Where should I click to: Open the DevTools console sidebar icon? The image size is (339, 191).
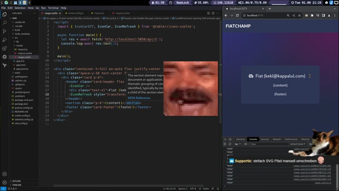pos(225,144)
